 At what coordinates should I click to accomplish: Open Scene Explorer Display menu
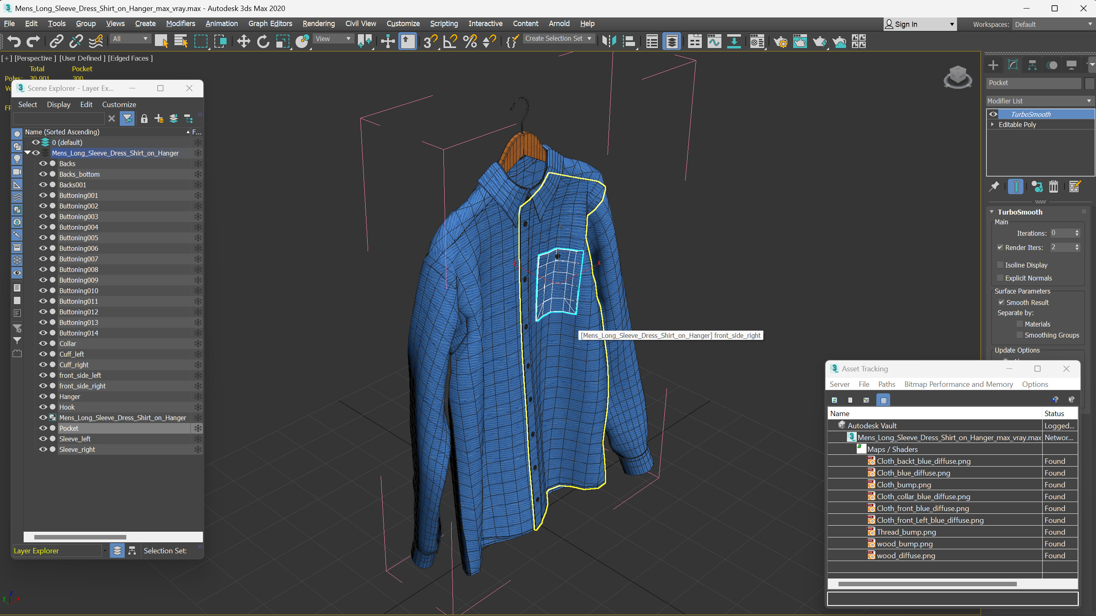pos(58,104)
